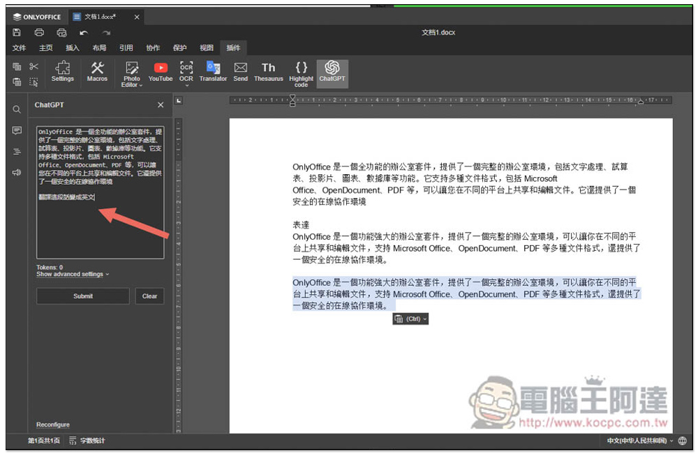Click the Copy icon in the ribbon
The image size is (698, 455).
click(17, 67)
